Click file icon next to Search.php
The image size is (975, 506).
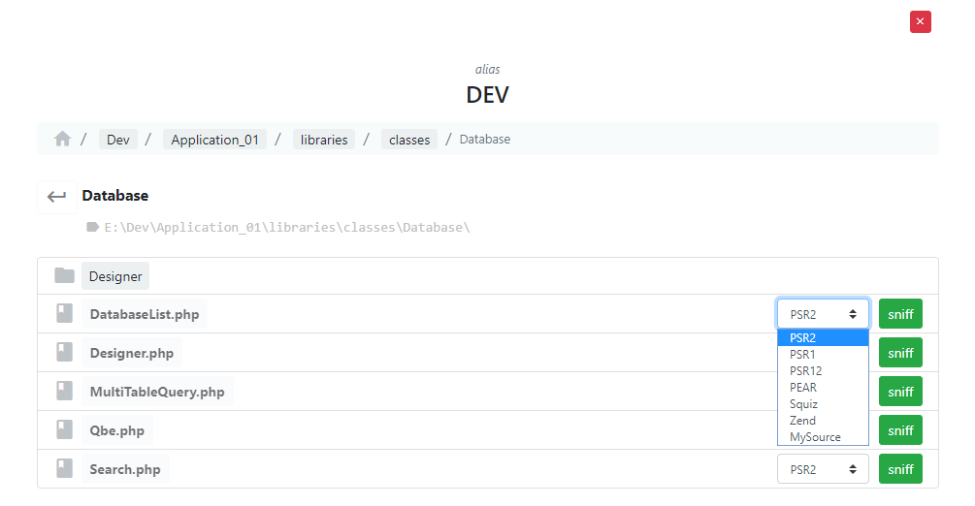pyautogui.click(x=65, y=469)
